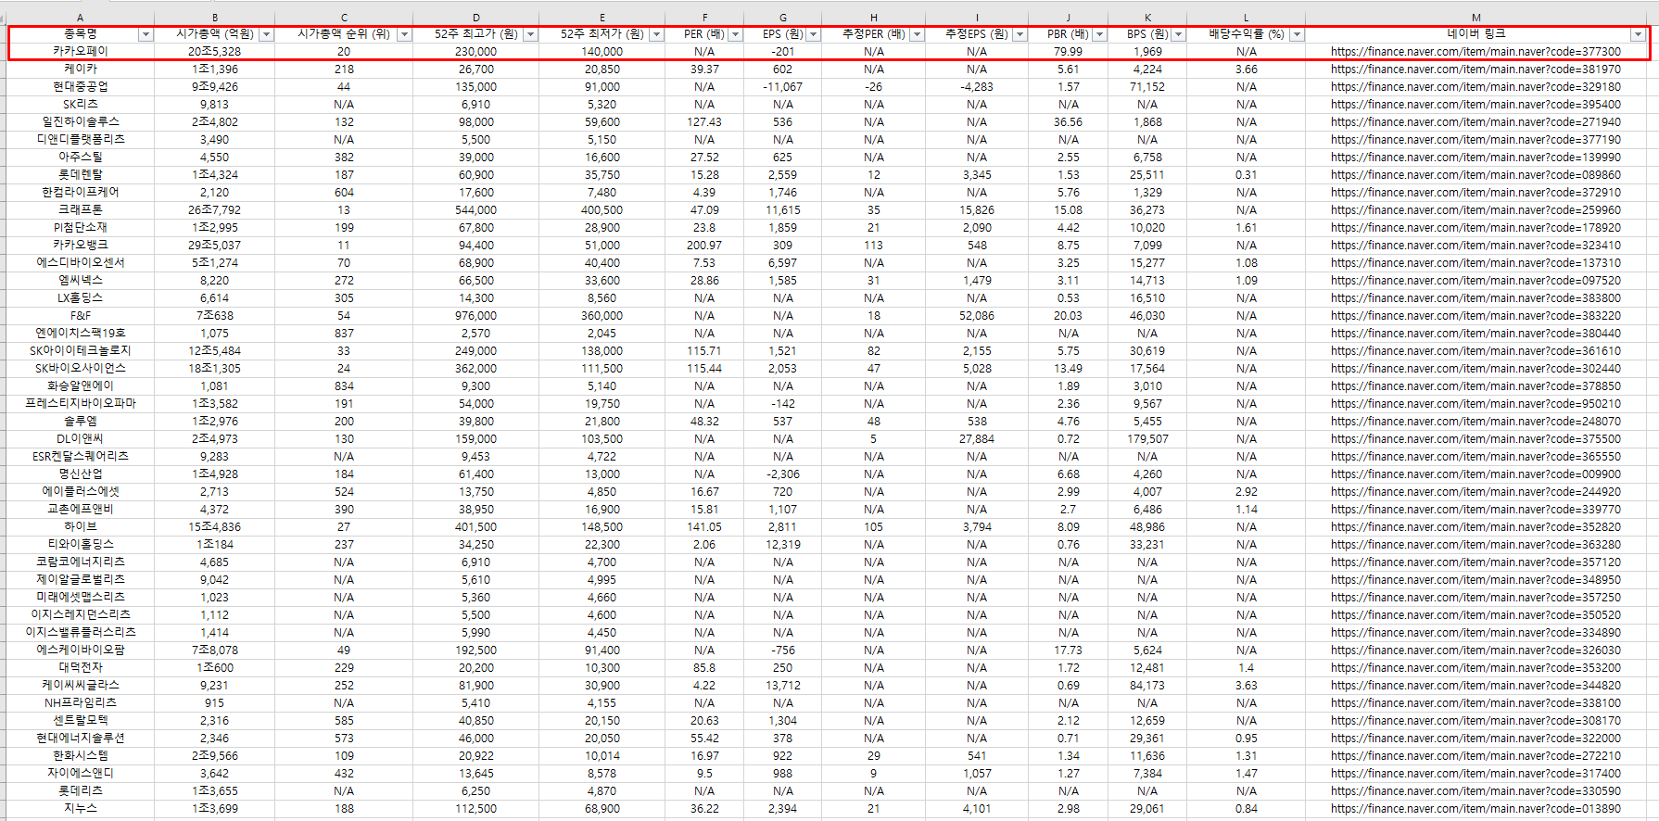Select the 케이카 stock name cell
Viewport: 1659px width, 821px height.
81,69
